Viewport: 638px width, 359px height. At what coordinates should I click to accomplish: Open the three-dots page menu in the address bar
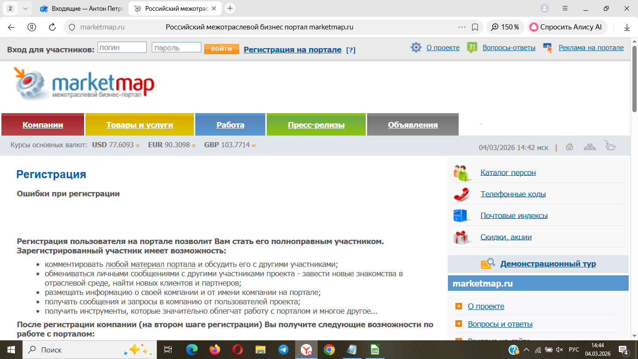click(462, 27)
